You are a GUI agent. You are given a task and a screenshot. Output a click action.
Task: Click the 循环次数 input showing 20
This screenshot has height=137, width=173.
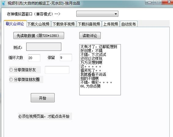pyautogui.click(x=34, y=58)
